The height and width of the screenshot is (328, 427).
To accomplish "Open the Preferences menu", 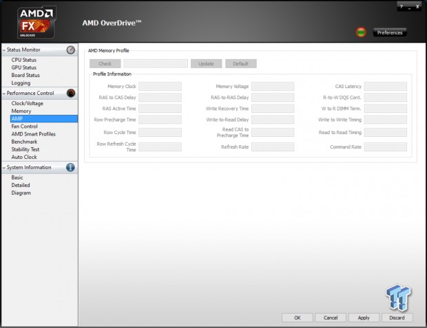I will coord(390,32).
